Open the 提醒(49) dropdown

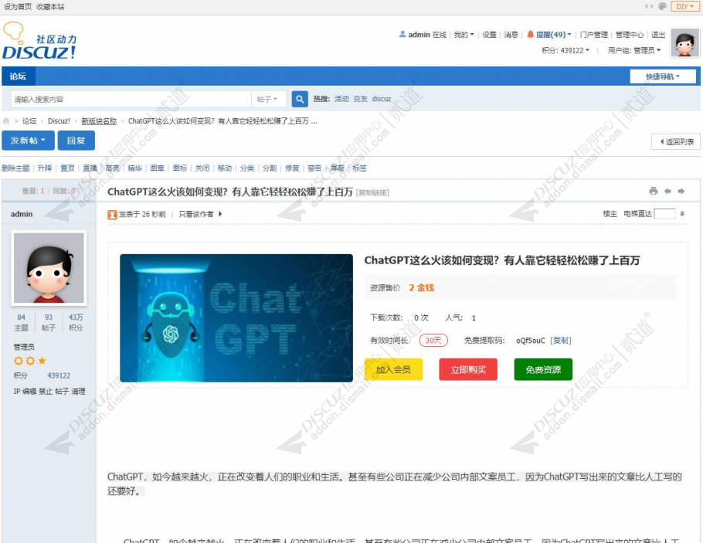554,35
